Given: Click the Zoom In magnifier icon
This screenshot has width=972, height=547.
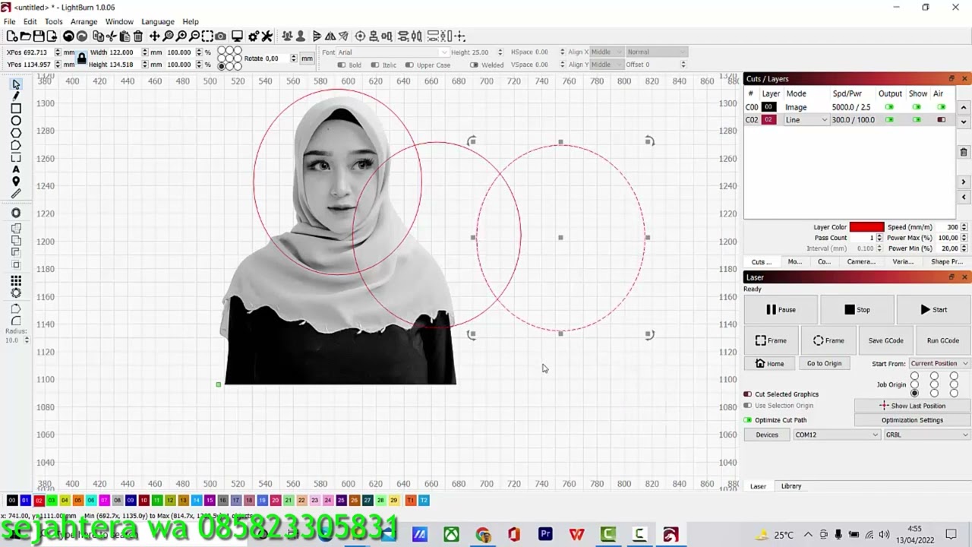Looking at the screenshot, I should (181, 36).
